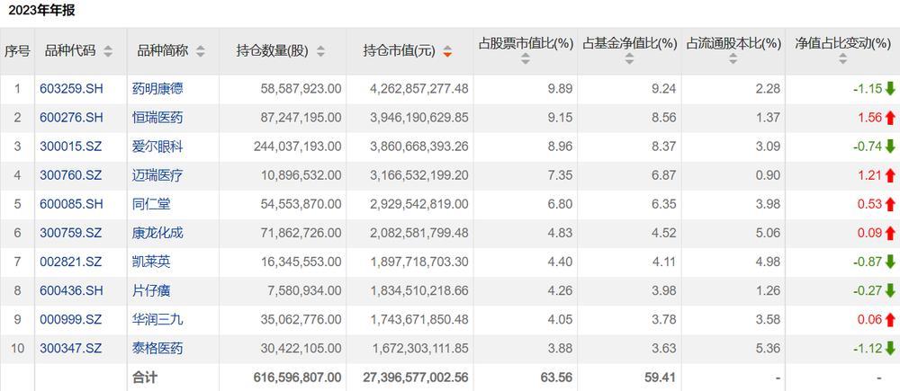
Task: Open stock code 600276.SH
Action: coord(72,118)
